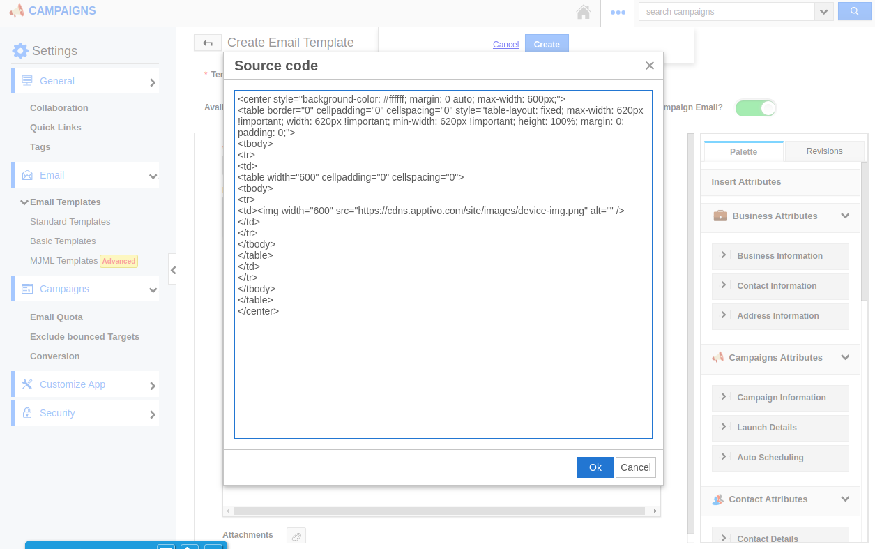Select Basic Templates

(x=63, y=241)
